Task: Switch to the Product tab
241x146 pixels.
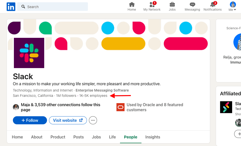Action: click(58, 137)
